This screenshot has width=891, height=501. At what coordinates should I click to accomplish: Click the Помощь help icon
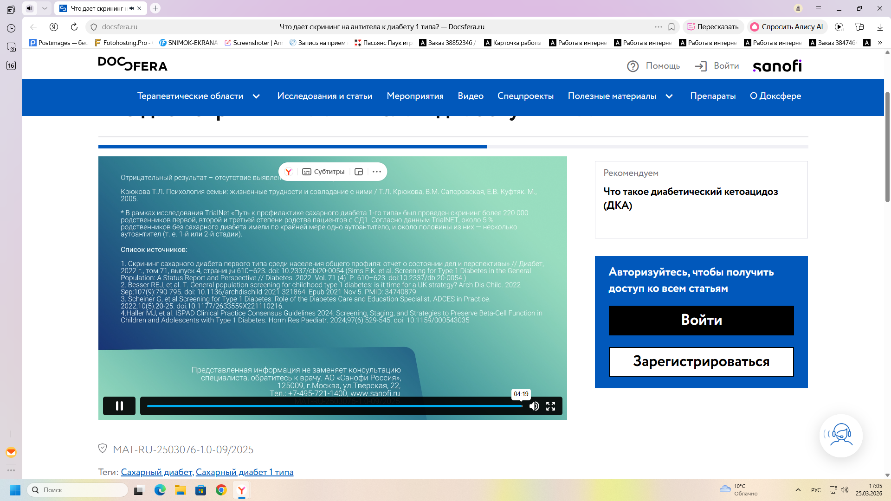tap(633, 66)
